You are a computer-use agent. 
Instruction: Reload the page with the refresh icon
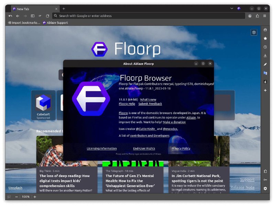[x=47, y=16]
